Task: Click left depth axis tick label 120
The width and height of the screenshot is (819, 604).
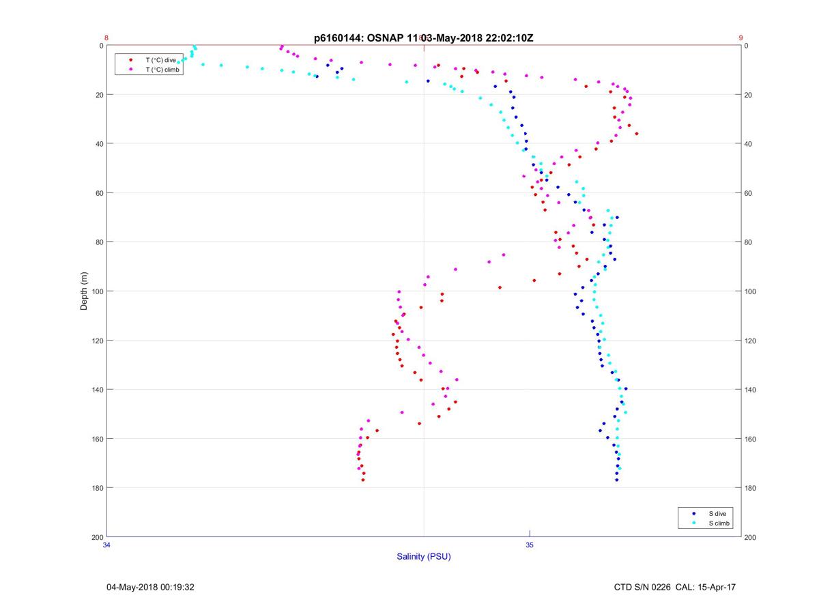Action: [x=98, y=341]
